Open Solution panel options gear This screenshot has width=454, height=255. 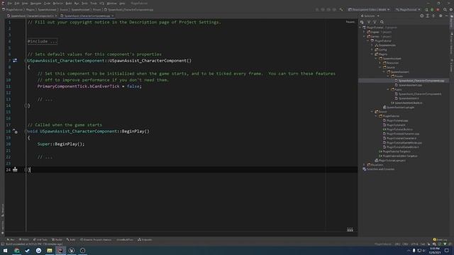441,16
